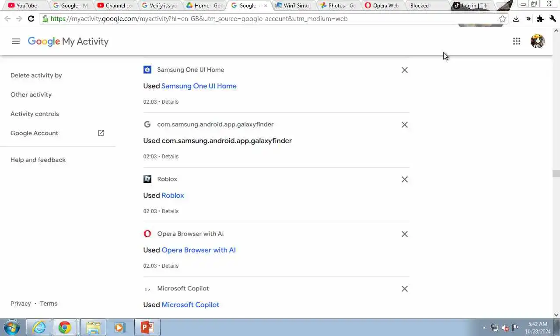The image size is (560, 336).
Task: Switch to the Verify it's you tab
Action: 160,6
